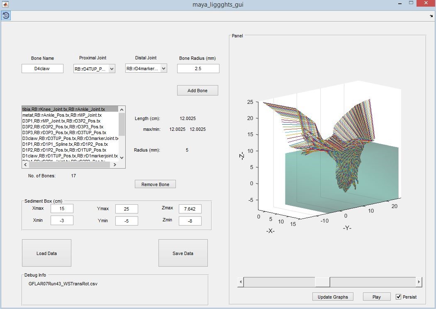
Task: Click the Xmin field showing -3
Action: (x=62, y=221)
